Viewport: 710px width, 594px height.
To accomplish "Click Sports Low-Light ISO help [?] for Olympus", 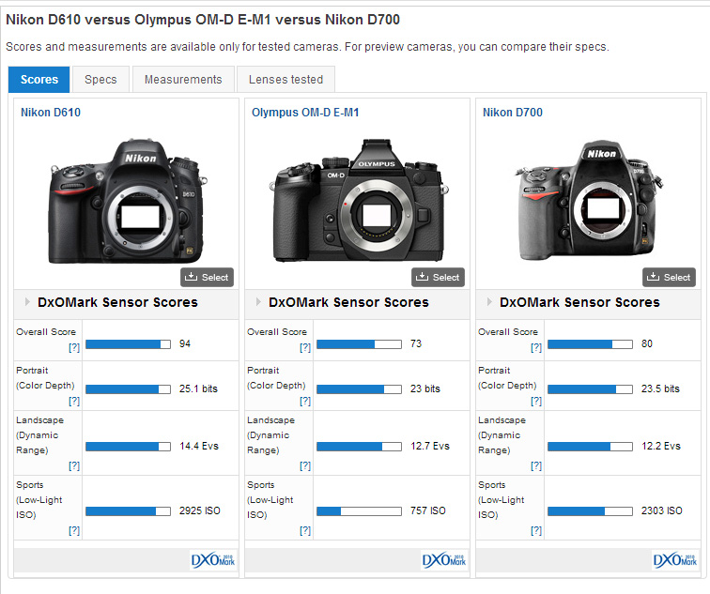I will (304, 531).
